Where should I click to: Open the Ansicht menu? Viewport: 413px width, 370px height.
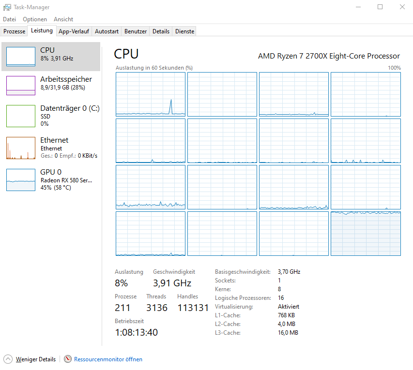(63, 19)
